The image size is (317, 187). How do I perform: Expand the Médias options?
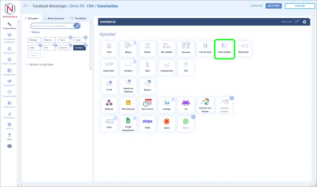135,43
